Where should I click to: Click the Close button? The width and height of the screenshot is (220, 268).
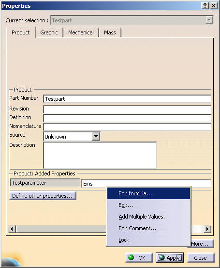pos(201,257)
